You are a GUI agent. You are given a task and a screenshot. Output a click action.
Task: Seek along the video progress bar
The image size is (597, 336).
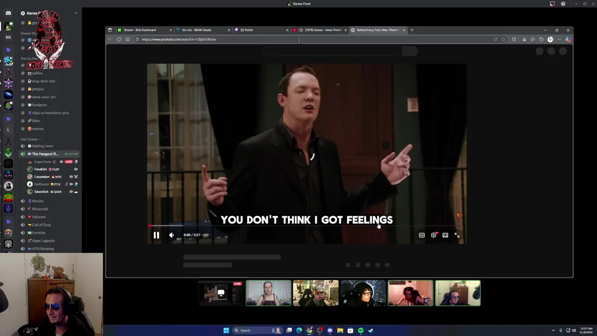coord(306,226)
